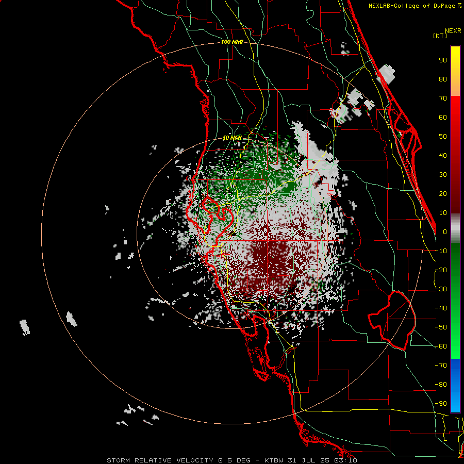Click the 30 value on the velocity scale
Viewport: 464px width, 464px height.
point(443,175)
